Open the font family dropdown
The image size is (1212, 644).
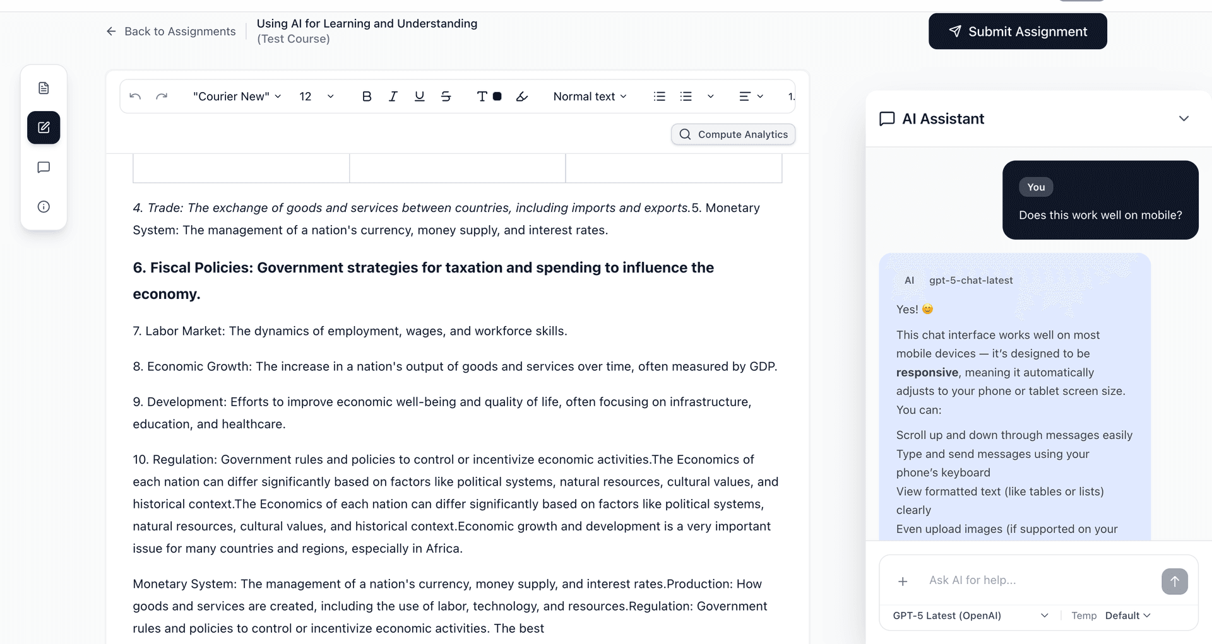(x=237, y=96)
